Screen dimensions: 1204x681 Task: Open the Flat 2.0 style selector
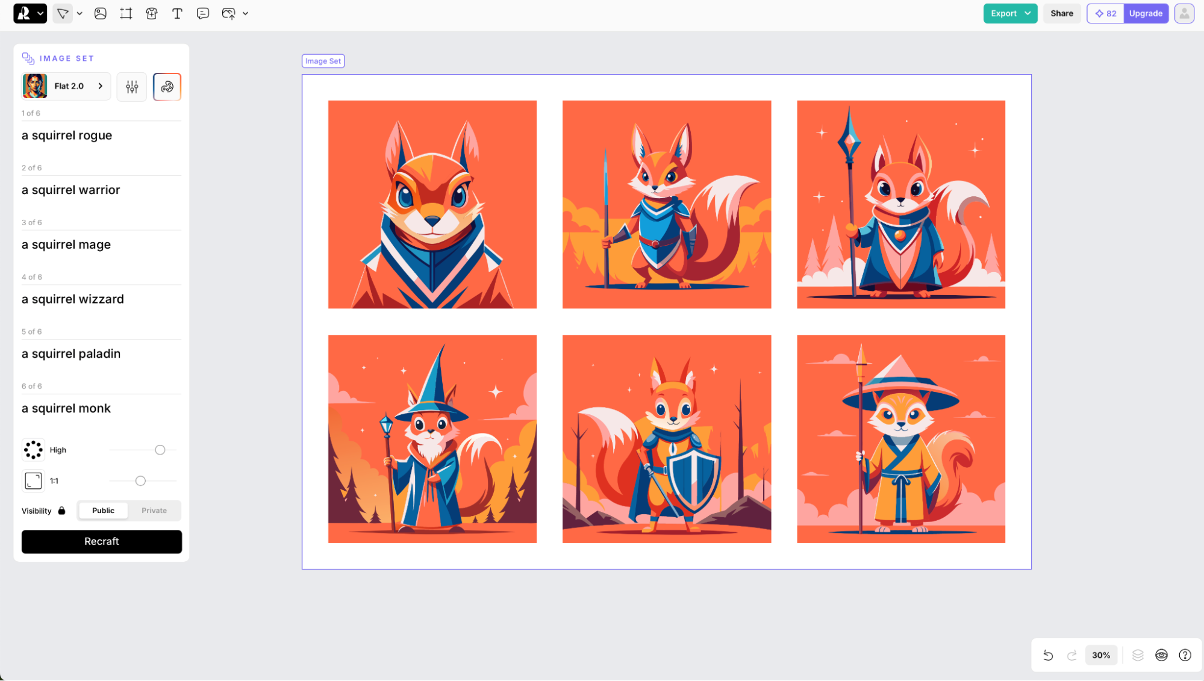tap(66, 86)
